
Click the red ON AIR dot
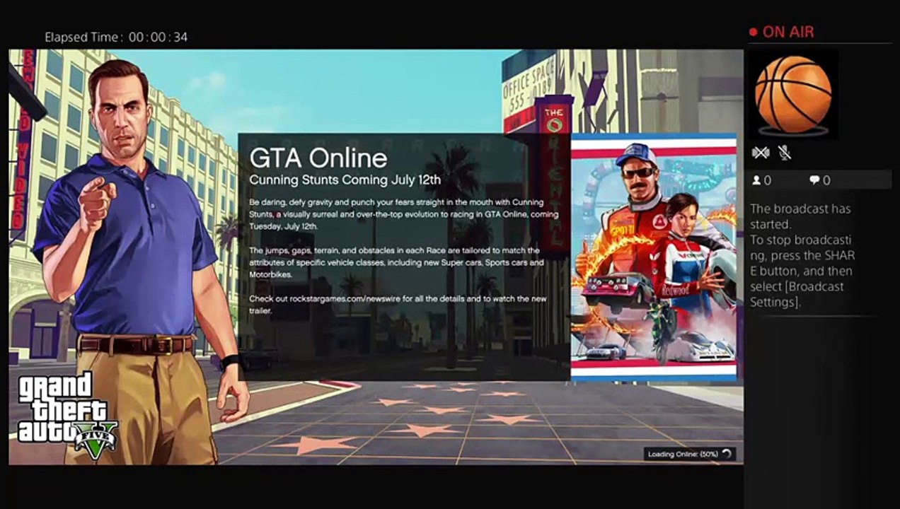tap(754, 33)
